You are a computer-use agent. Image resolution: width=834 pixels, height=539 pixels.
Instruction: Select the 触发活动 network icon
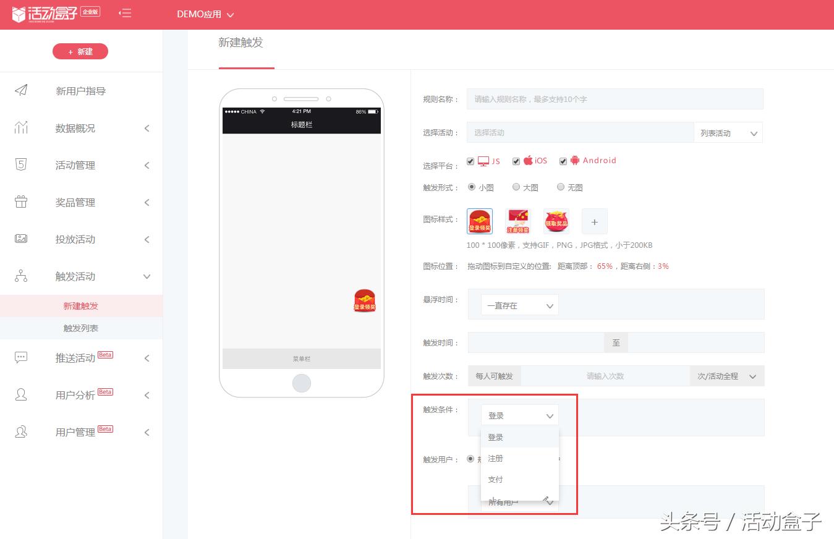(x=20, y=276)
